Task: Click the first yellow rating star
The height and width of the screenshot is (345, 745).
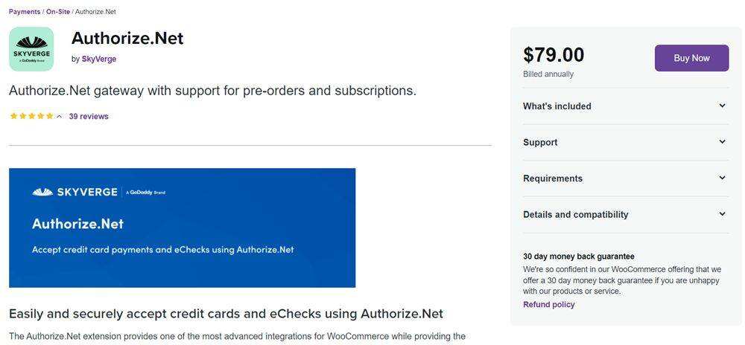Action: coord(13,117)
